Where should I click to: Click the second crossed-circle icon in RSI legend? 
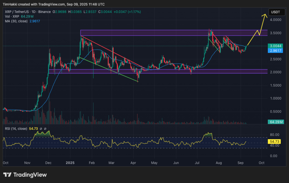[x=45, y=128]
